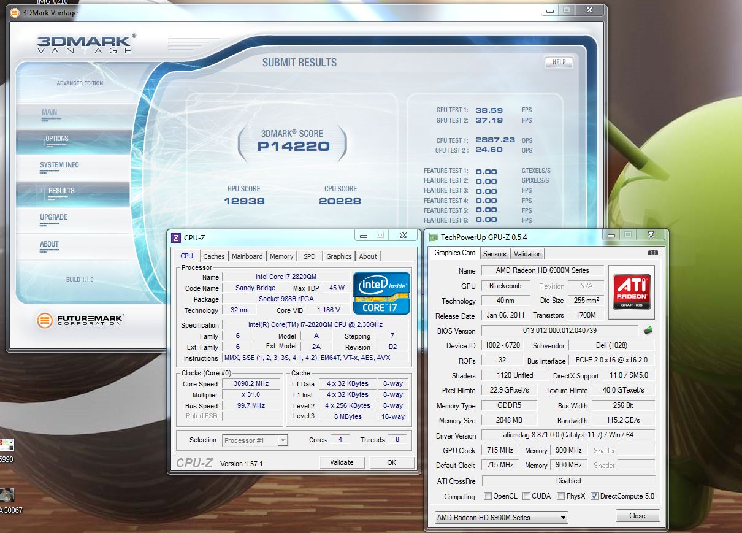Click the package value "Socket 988B rPGA"
Screen dimensions: 742x533
pyautogui.click(x=286, y=299)
